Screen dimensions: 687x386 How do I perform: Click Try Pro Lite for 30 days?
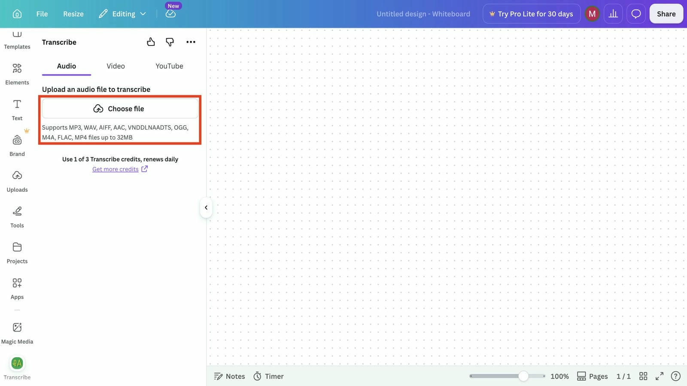click(x=532, y=14)
